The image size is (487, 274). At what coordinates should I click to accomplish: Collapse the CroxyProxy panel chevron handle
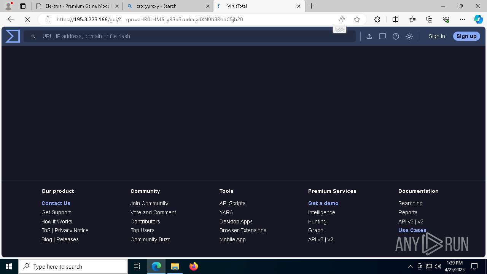coord(339,30)
